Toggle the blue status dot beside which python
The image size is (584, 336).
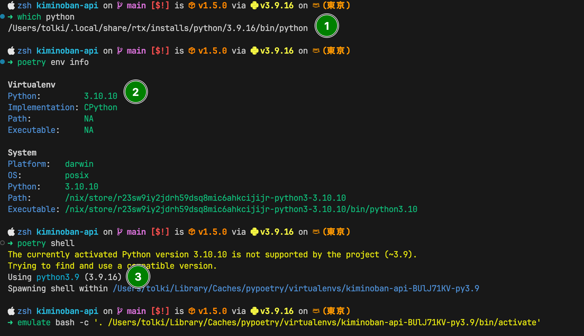pyautogui.click(x=2, y=17)
